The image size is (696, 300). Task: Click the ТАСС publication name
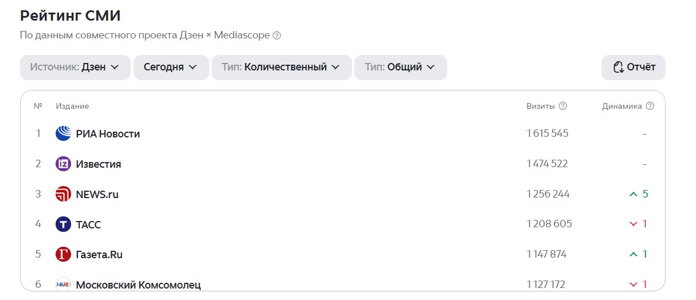(88, 224)
